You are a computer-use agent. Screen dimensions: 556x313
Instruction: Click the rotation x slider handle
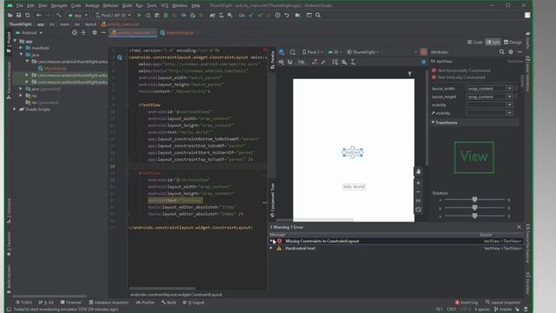tap(474, 200)
